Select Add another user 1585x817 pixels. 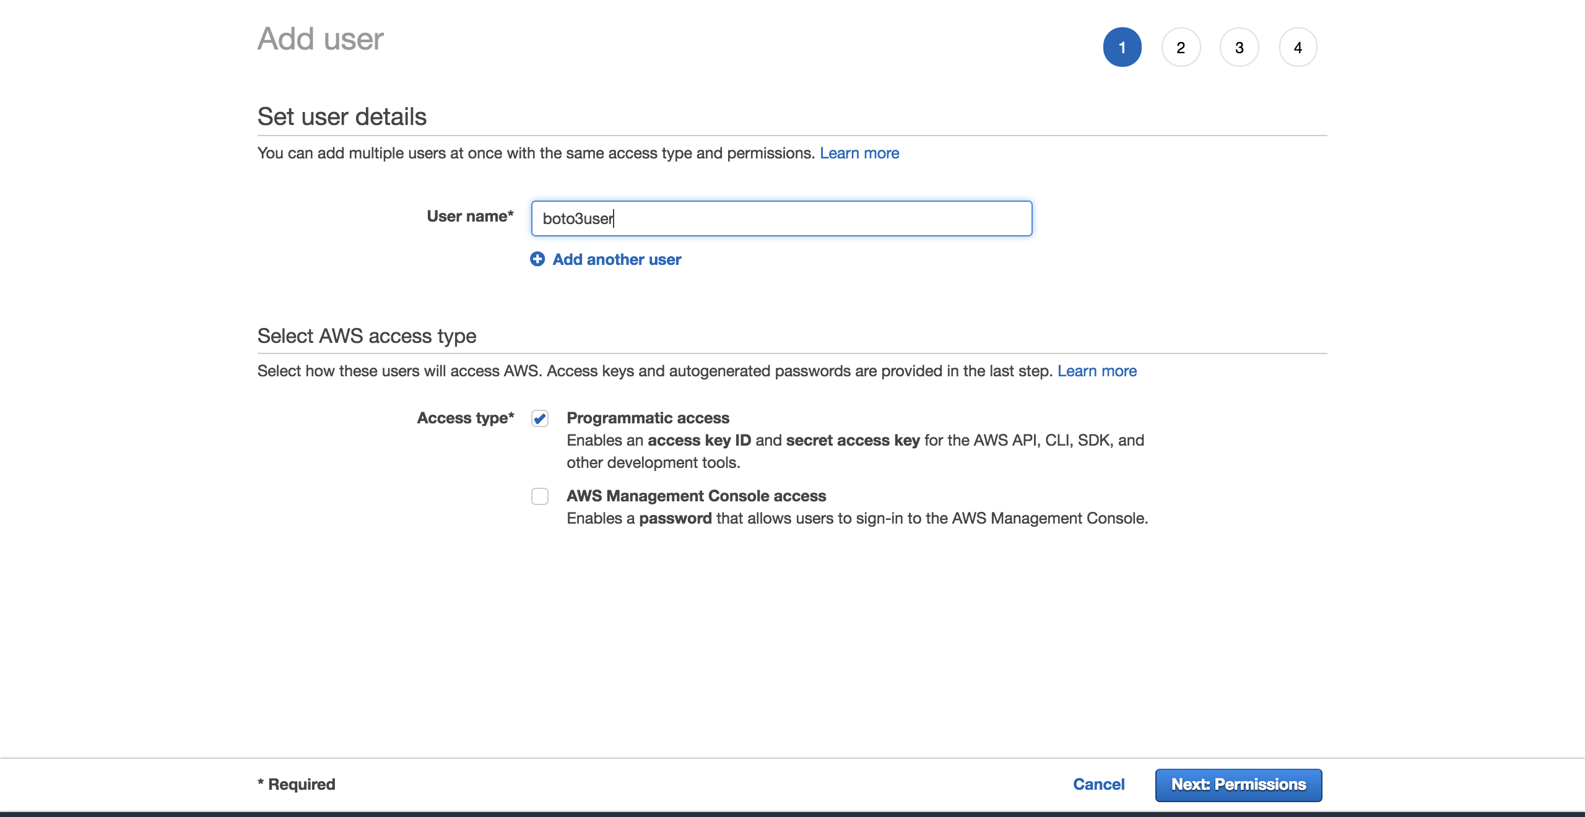tap(616, 259)
